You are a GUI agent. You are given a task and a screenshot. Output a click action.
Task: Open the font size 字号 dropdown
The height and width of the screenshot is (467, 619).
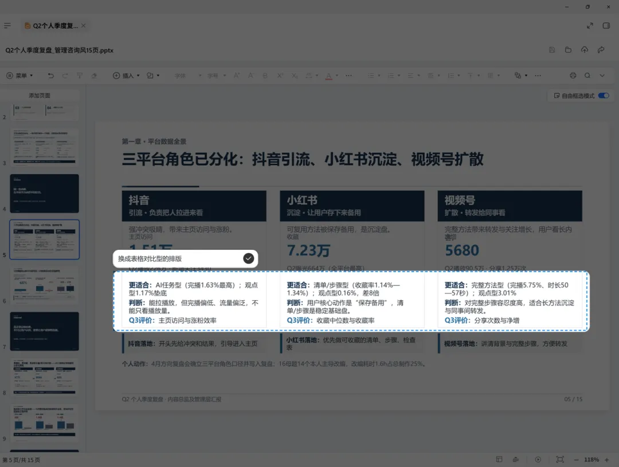(x=216, y=76)
